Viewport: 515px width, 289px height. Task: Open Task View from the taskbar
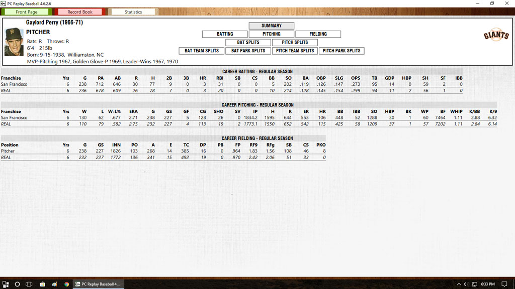click(x=29, y=284)
